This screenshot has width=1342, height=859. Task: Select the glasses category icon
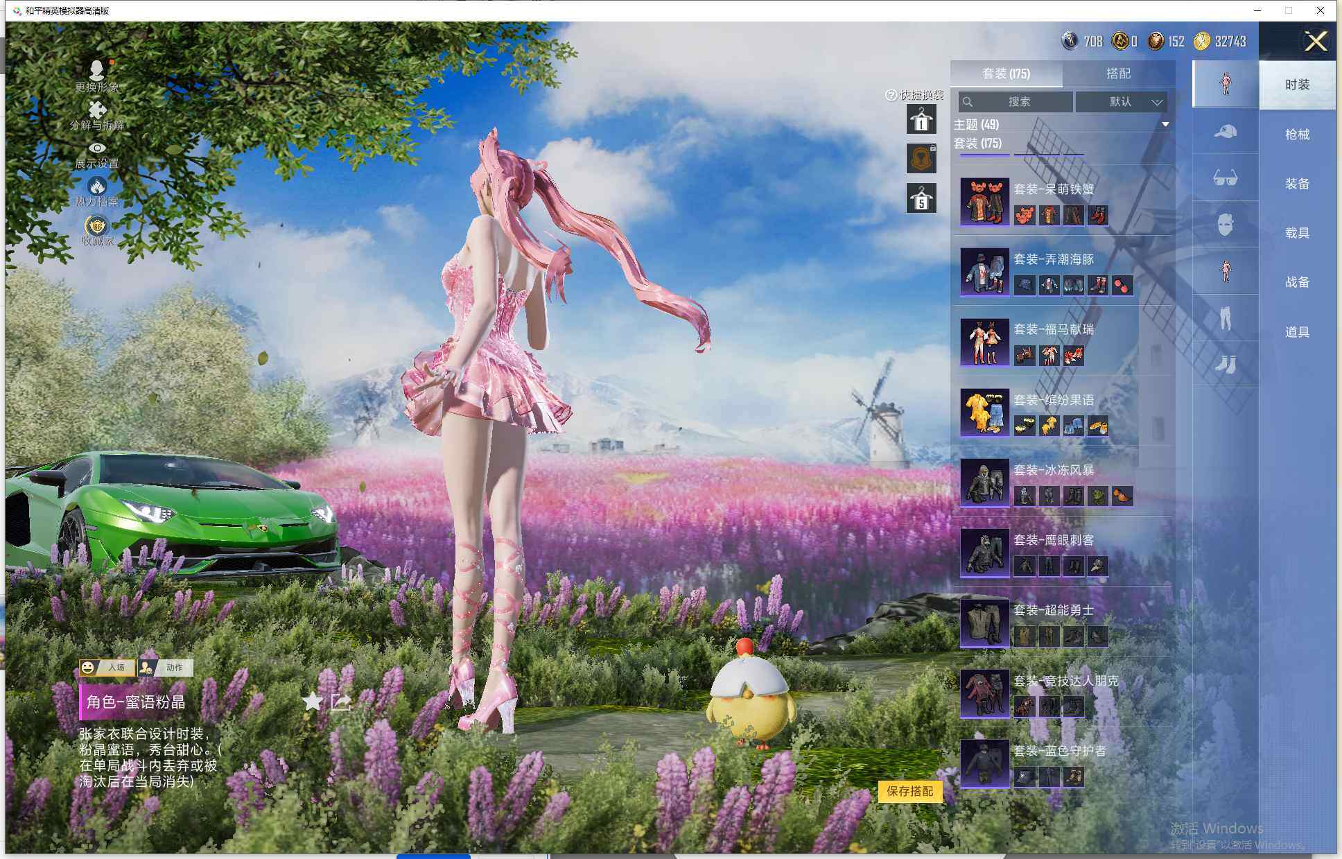[1225, 178]
